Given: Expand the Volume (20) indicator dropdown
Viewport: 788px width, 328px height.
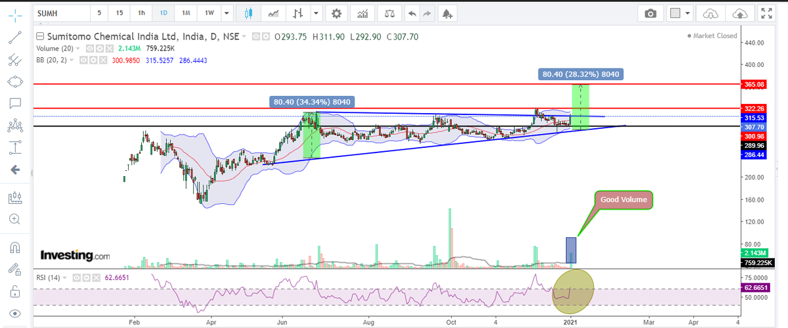Looking at the screenshot, I should 77,49.
